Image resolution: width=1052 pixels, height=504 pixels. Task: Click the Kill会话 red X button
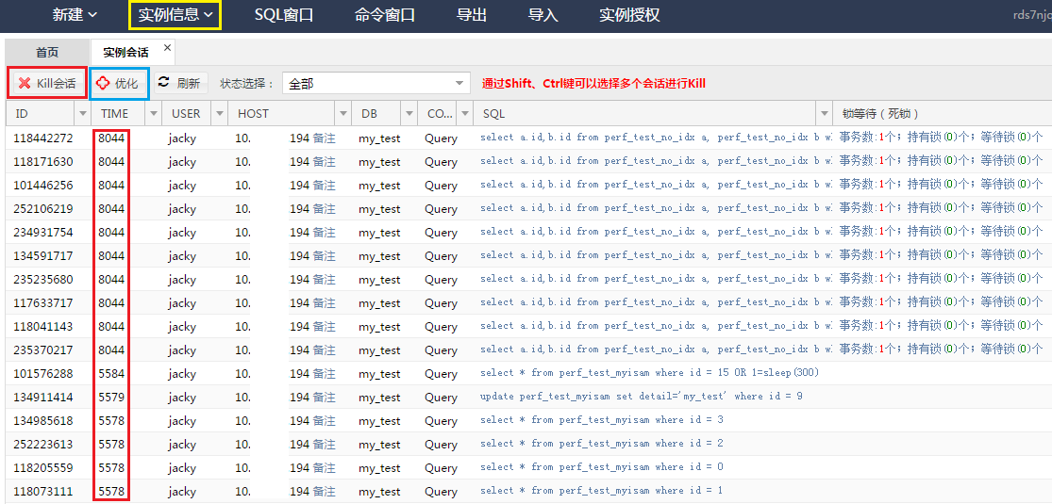(x=47, y=83)
